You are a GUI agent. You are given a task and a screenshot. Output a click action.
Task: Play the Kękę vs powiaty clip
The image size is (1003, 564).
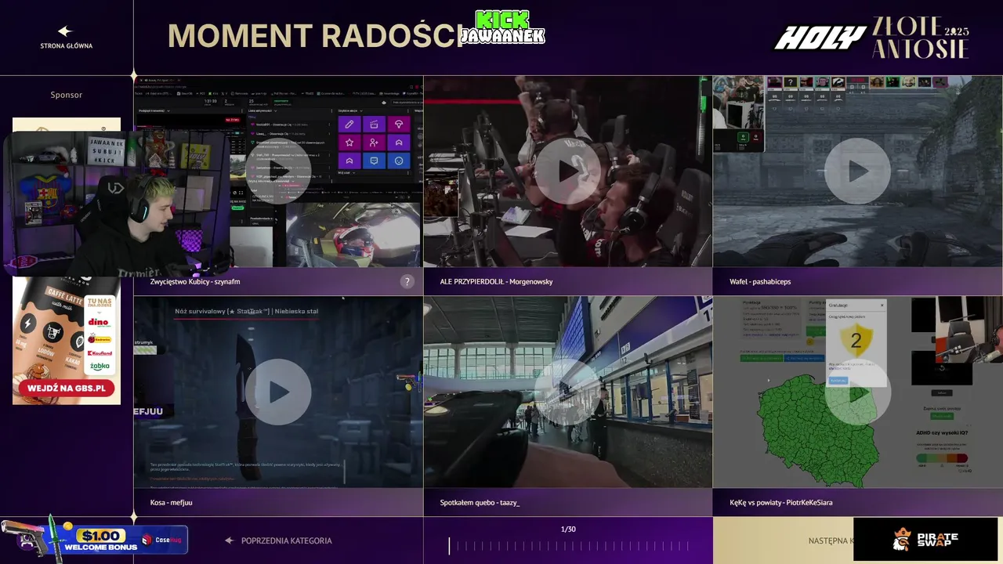(x=857, y=392)
